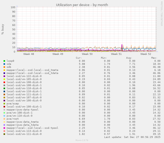This screenshot has height=143, width=164.
Task: Click the 'Munin 2.0.76' footer text
Action: pyautogui.click(x=82, y=140)
